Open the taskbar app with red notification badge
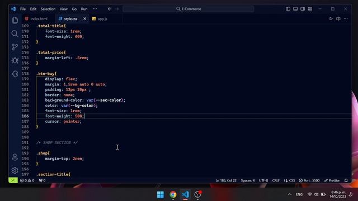 197,194
